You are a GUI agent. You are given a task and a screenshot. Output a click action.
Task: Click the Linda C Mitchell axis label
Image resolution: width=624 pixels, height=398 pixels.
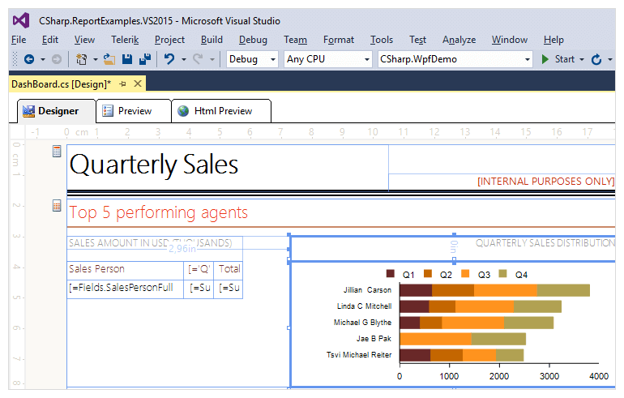(364, 306)
